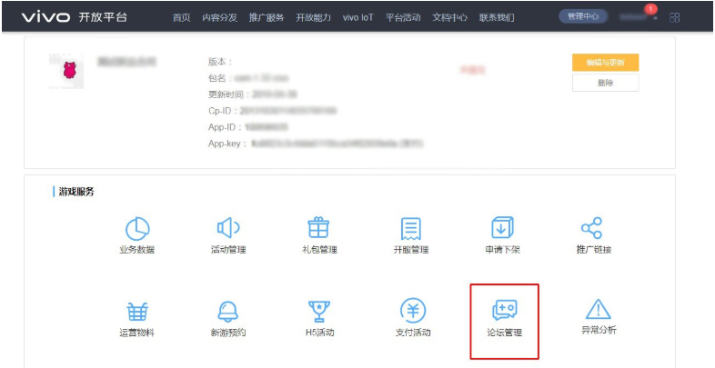Click the 推广链接 text label
The width and height of the screenshot is (715, 368).
[594, 250]
